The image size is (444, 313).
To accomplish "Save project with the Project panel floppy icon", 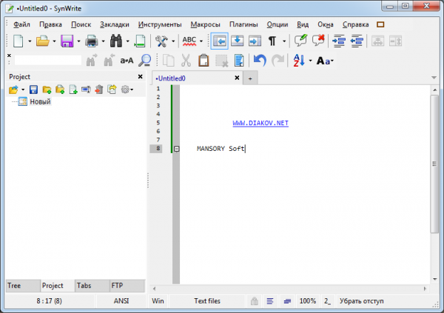I will tap(33, 90).
